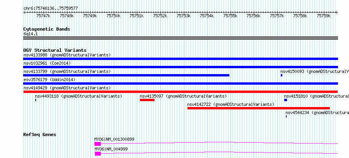Click the 75756k ruler tick label
This screenshot has height=158, width=349.
pos(253,16)
